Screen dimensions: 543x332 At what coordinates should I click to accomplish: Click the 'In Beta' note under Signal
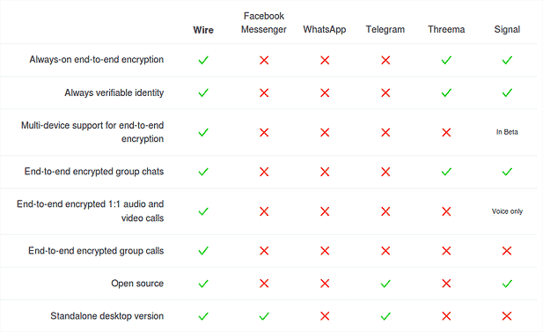click(x=507, y=132)
